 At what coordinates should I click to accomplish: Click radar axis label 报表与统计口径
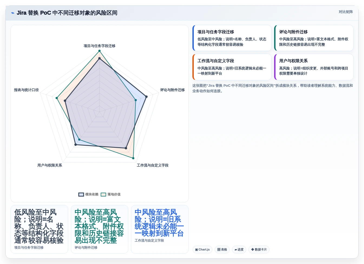tap(26, 90)
